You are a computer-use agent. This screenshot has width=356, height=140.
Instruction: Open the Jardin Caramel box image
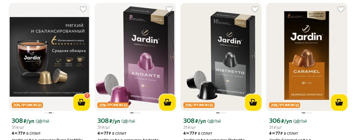307,54
